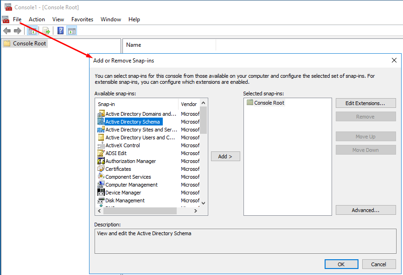This screenshot has height=275, width=403.
Task: Click the snap-in list horizontal scrollbar thumb
Action: 140,211
